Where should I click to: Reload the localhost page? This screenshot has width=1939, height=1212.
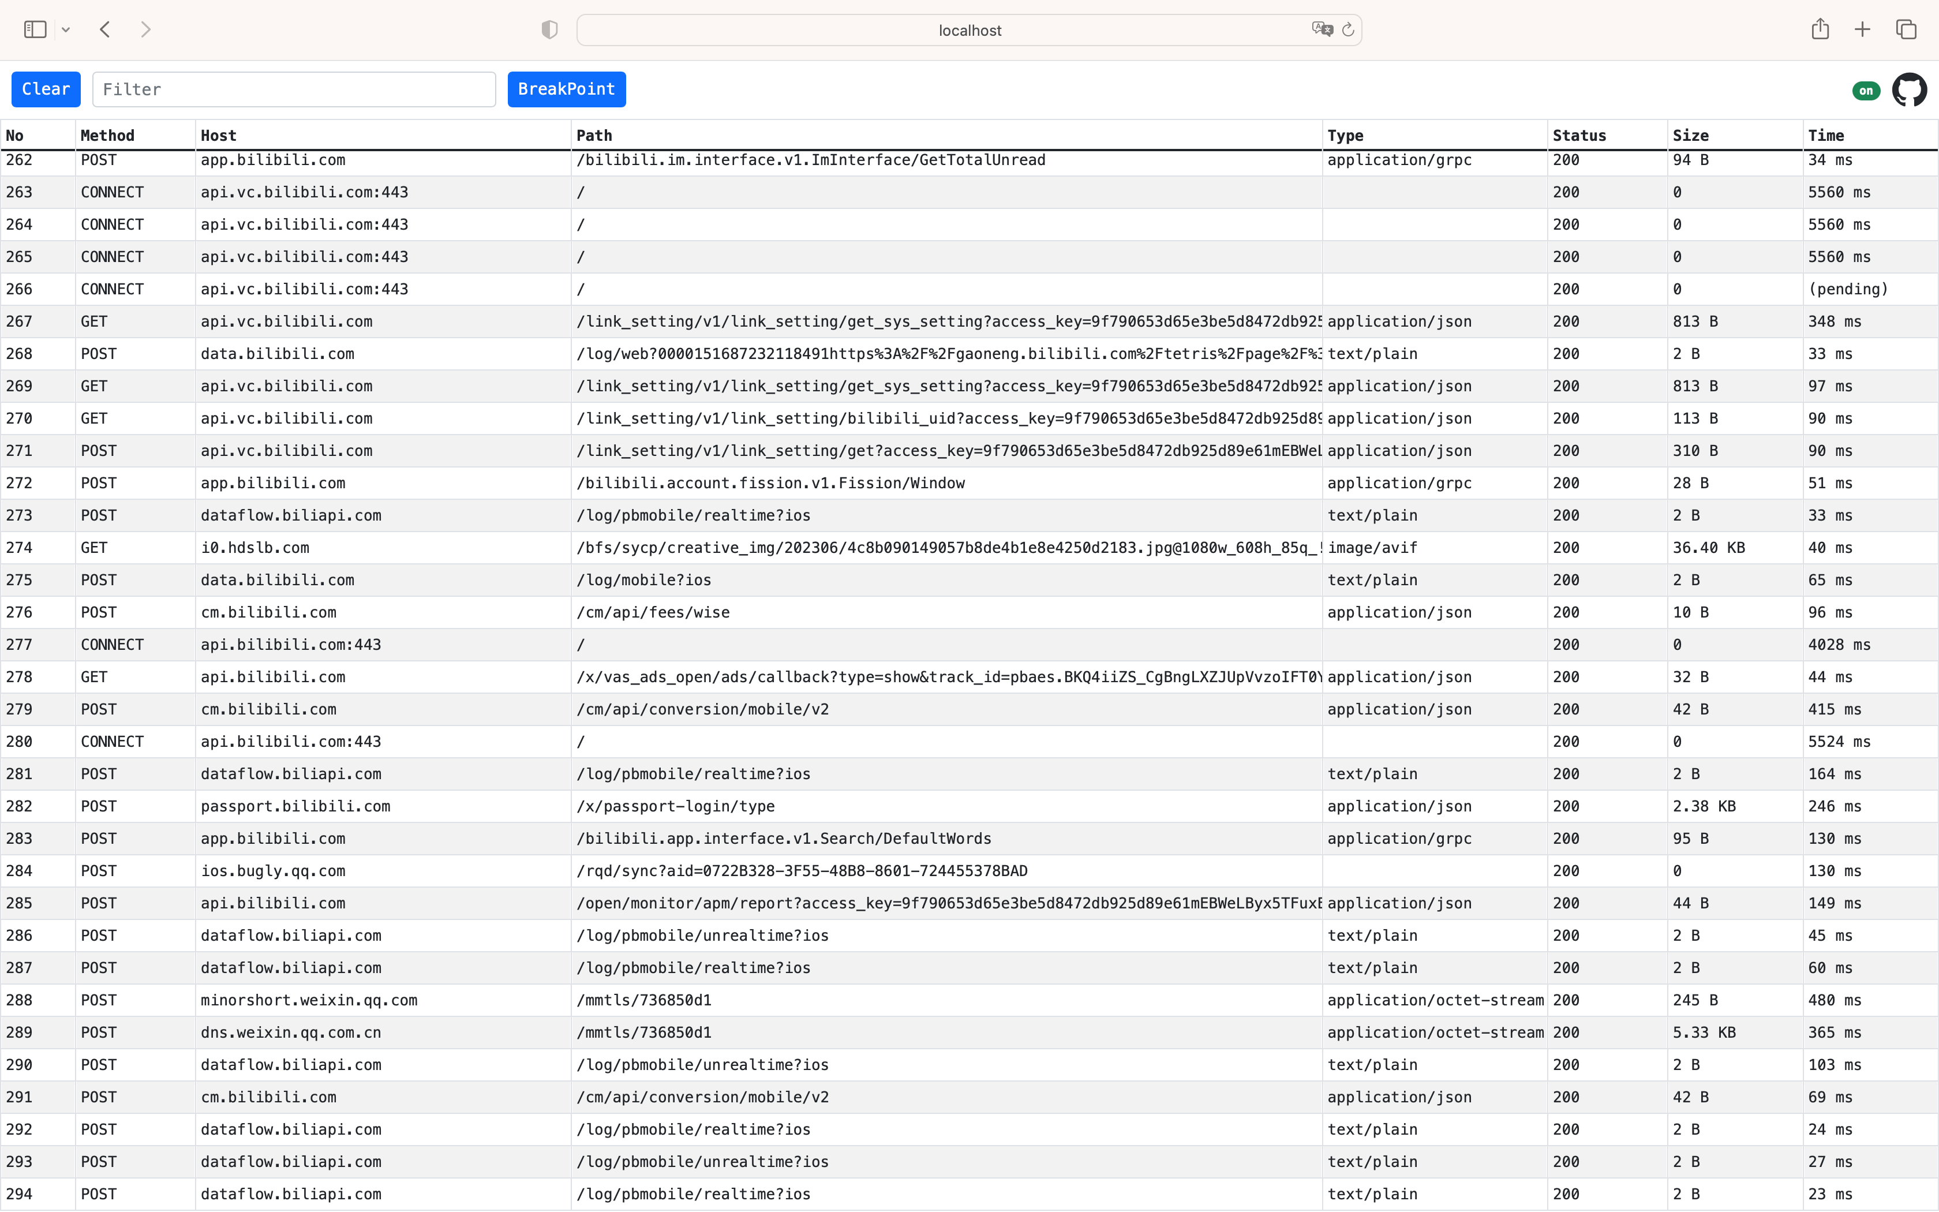(1349, 29)
